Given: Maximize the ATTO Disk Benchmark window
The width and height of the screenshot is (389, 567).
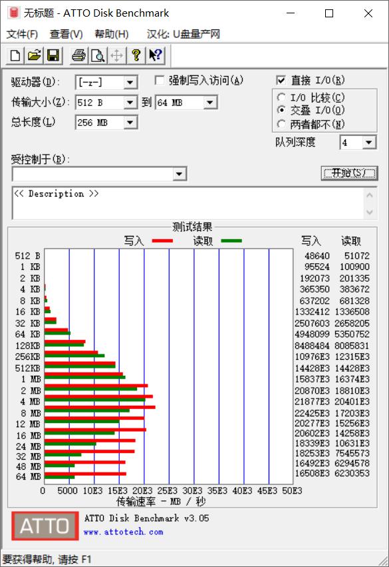Looking at the screenshot, I should point(329,13).
